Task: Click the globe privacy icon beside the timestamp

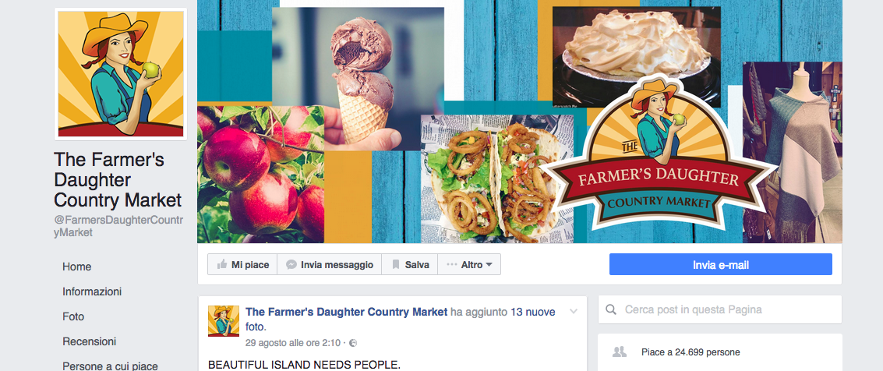Action: click(x=353, y=343)
